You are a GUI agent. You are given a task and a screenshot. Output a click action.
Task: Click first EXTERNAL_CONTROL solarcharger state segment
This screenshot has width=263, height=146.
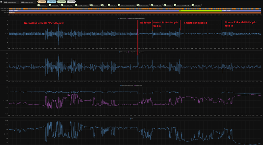[x=94, y=11]
